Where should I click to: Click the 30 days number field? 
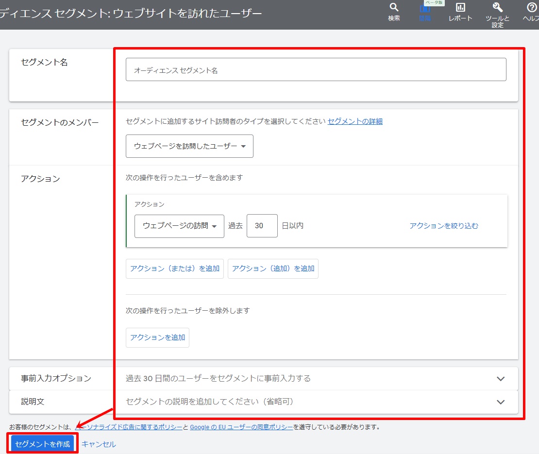point(262,226)
